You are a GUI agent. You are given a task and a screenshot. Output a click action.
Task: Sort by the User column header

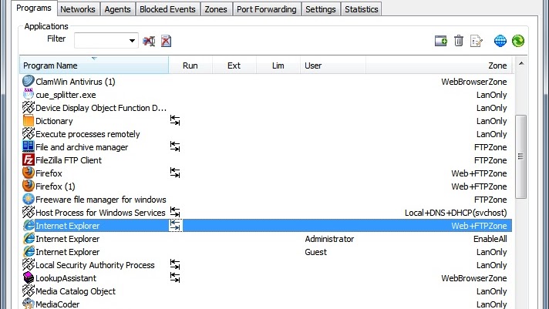coord(333,65)
